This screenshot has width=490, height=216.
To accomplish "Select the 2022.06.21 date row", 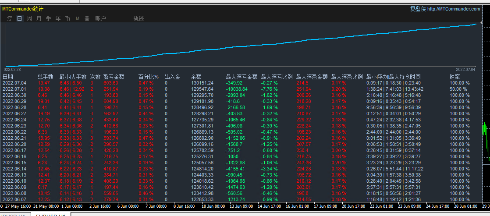I will pos(14,138).
